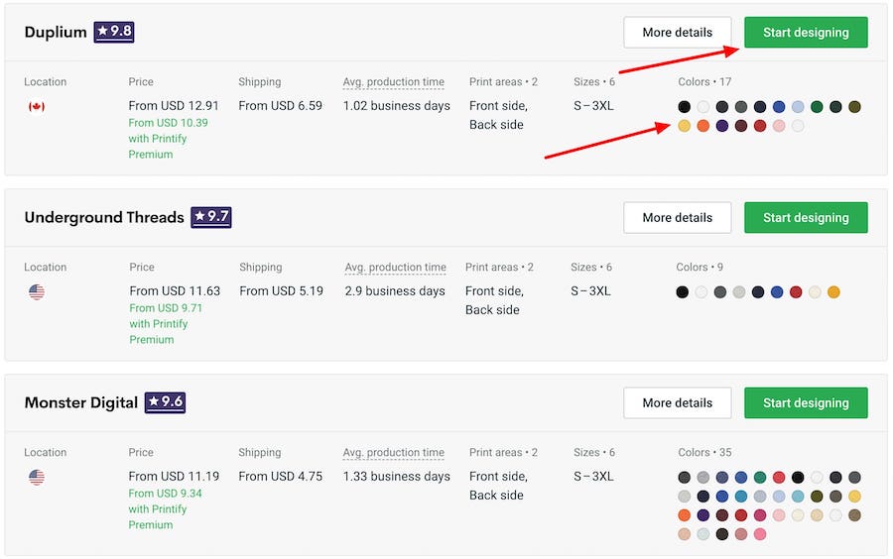Click Monster Digital's 'From USD 9.34' Premium price
Image resolution: width=893 pixels, height=559 pixels.
tap(165, 493)
